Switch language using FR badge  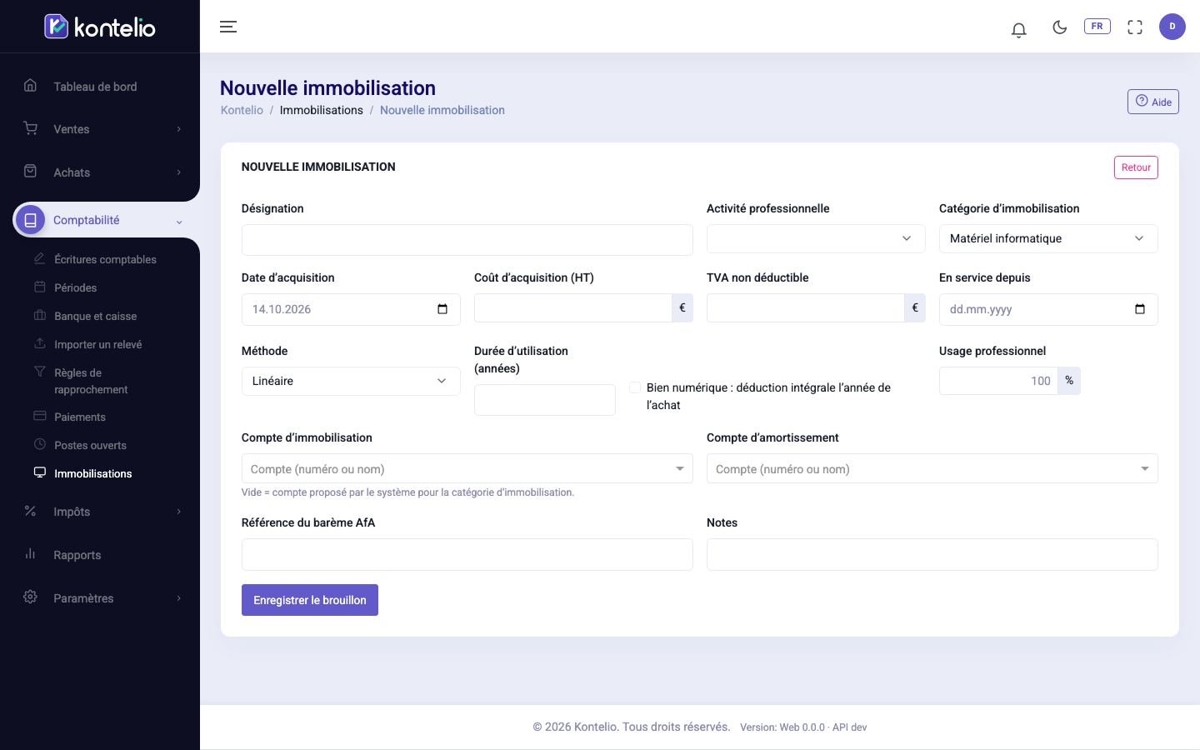1097,26
